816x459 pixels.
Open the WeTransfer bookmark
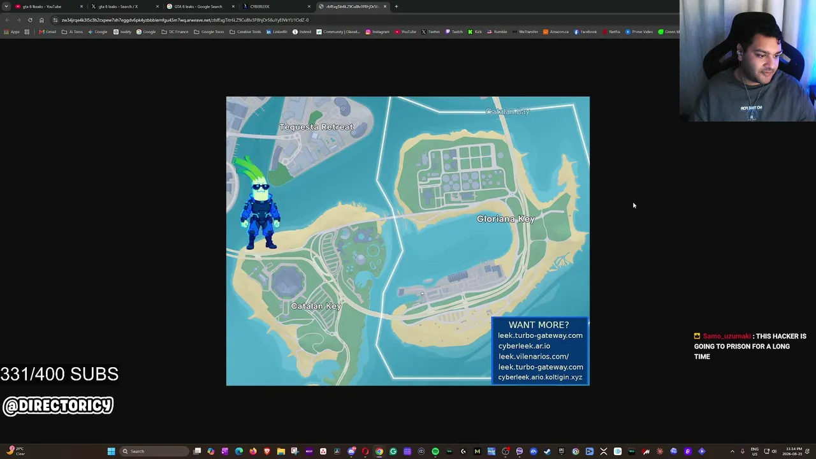click(525, 32)
